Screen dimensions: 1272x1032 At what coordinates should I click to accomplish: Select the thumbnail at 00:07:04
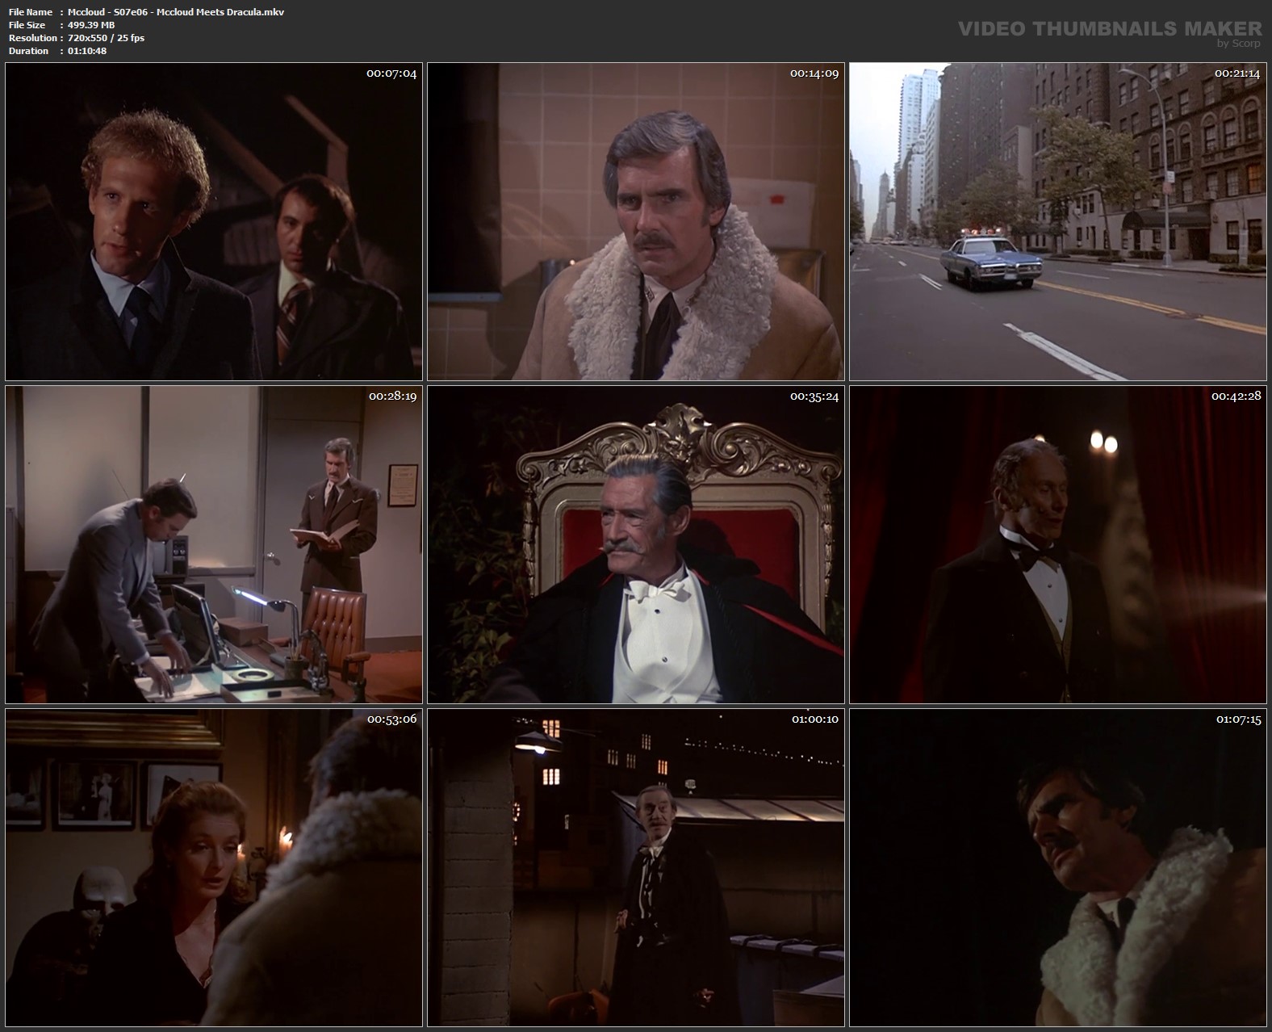tap(214, 221)
